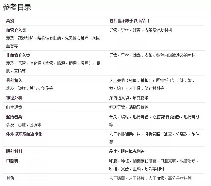Click the 标测导管、消融导管等 cell
Screen dimensions: 211x186
(129, 107)
